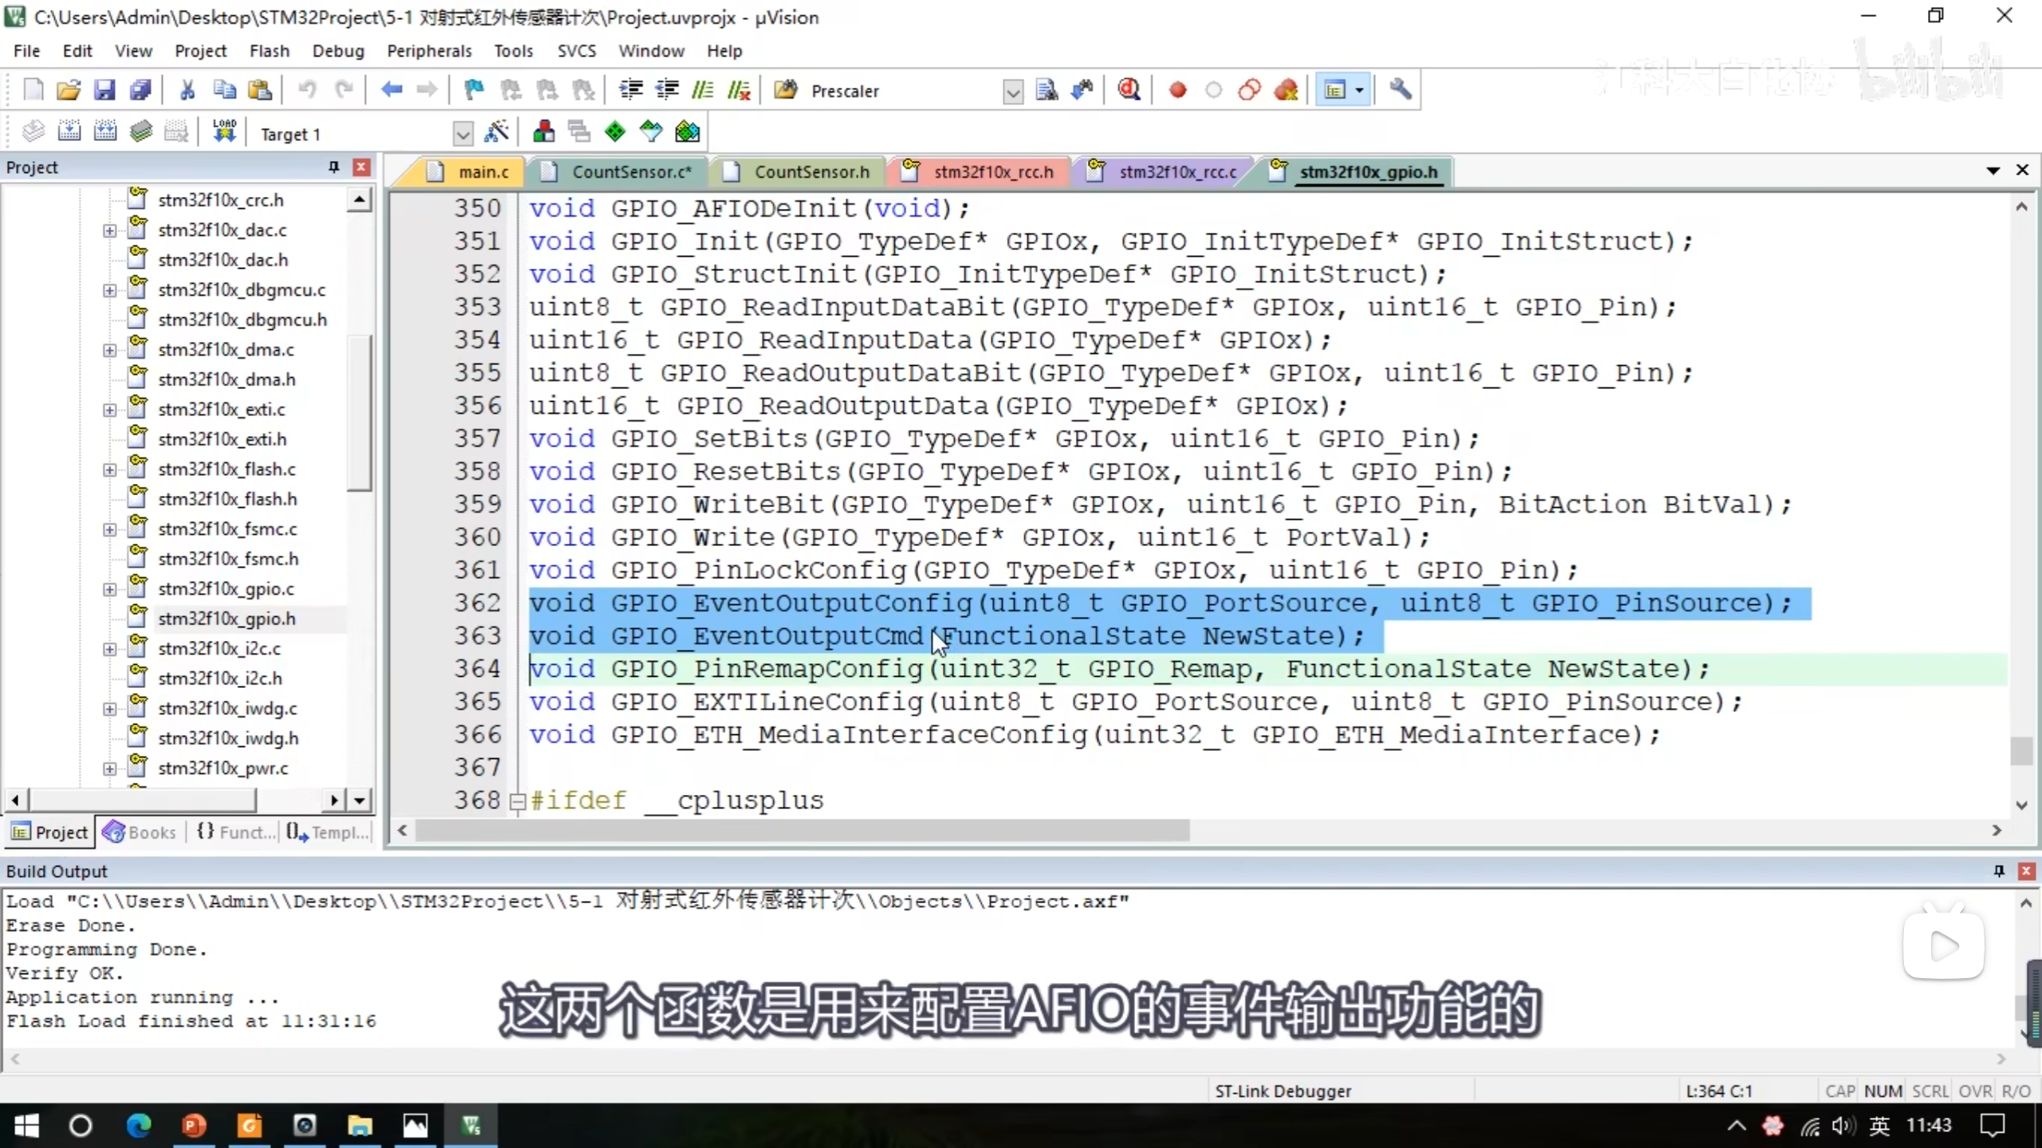Click the Start Debug Session icon
This screenshot has width=2042, height=1148.
tap(1128, 90)
